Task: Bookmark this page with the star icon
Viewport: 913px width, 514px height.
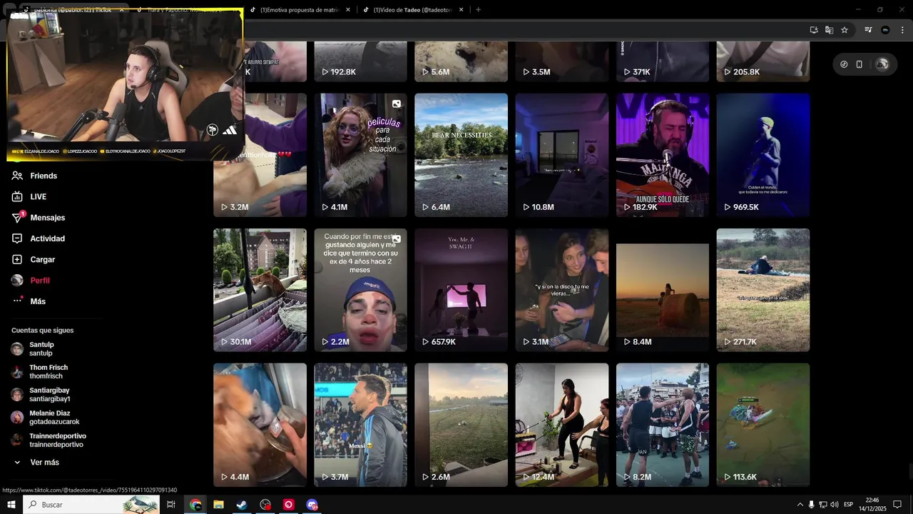Action: click(845, 30)
